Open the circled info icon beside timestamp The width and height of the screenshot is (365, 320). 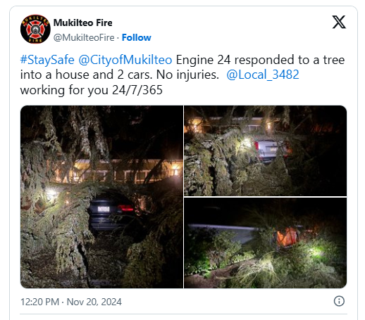339,301
